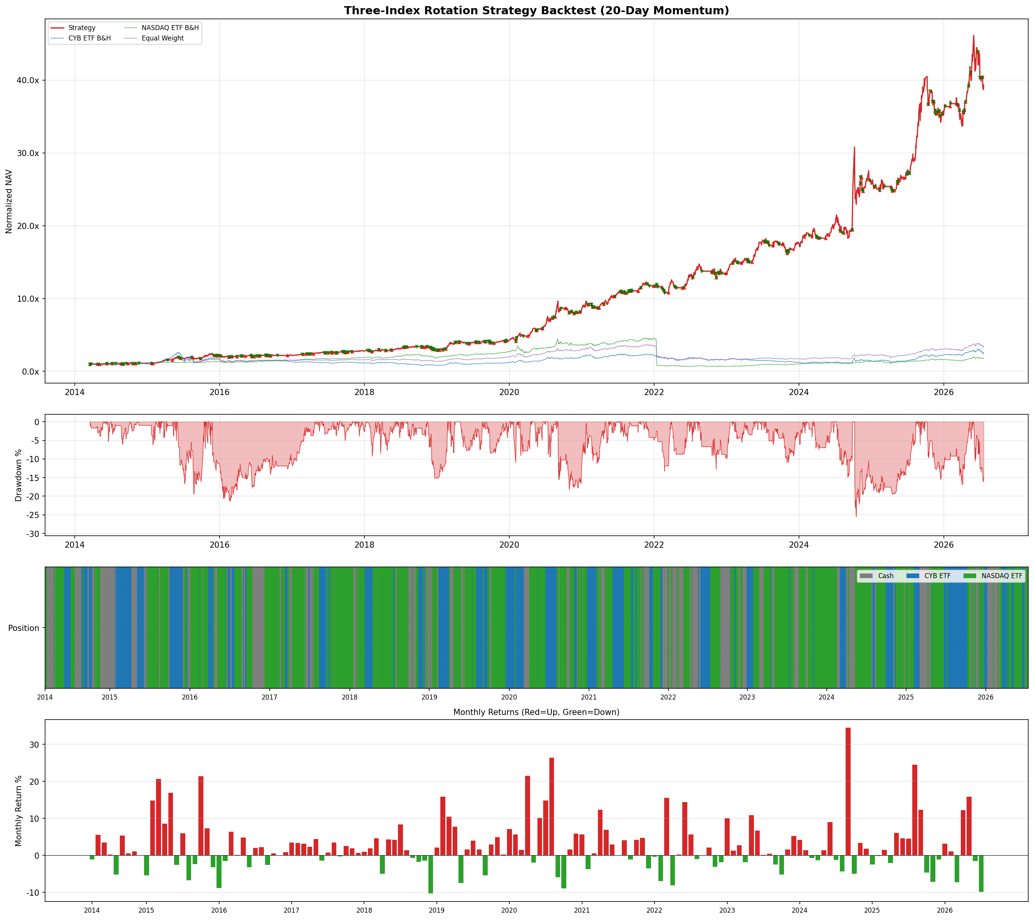
Task: Click the '2021' x-axis tick of the Monthly Returns chart
Action: click(582, 910)
